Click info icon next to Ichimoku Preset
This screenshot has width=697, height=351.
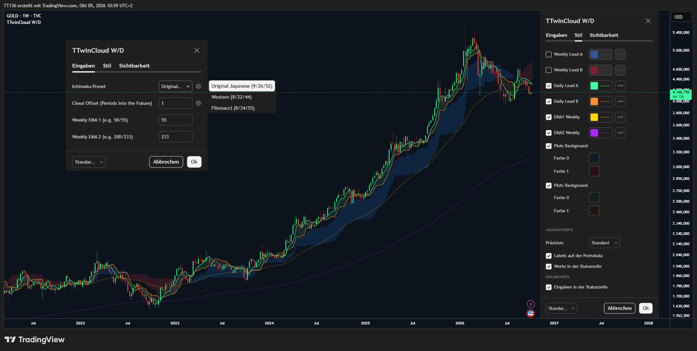click(198, 87)
